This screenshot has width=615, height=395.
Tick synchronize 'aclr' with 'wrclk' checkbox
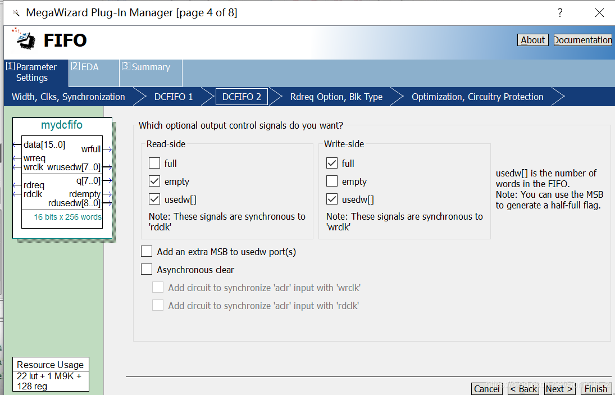pyautogui.click(x=158, y=287)
